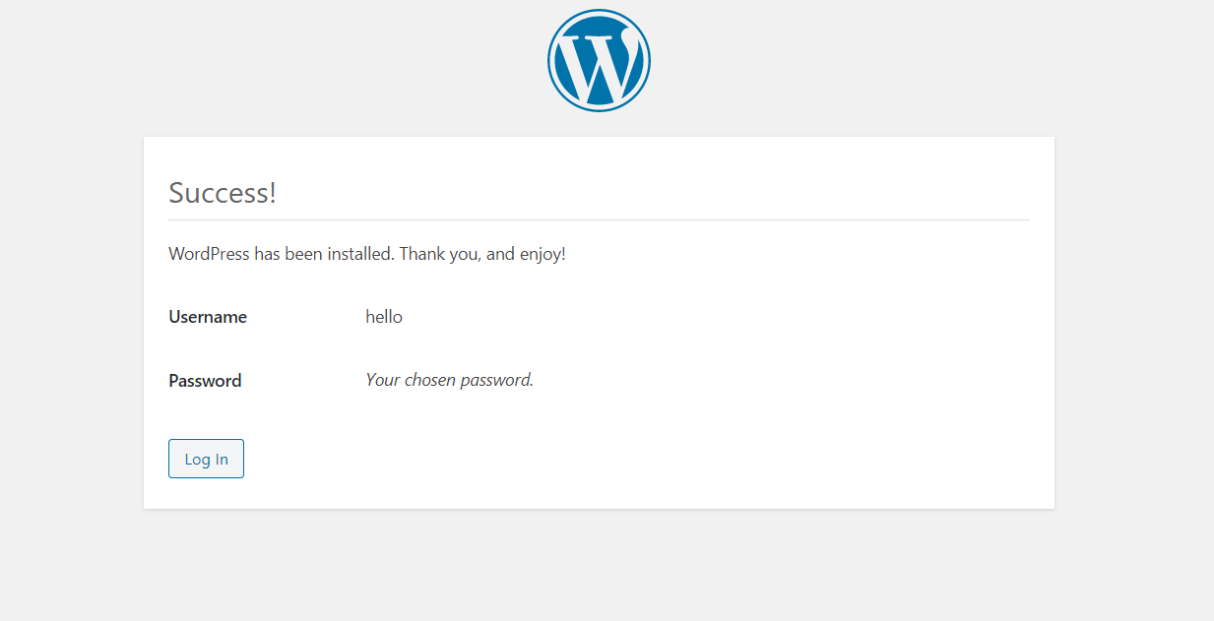
Task: Click the username value "hello"
Action: tap(384, 317)
